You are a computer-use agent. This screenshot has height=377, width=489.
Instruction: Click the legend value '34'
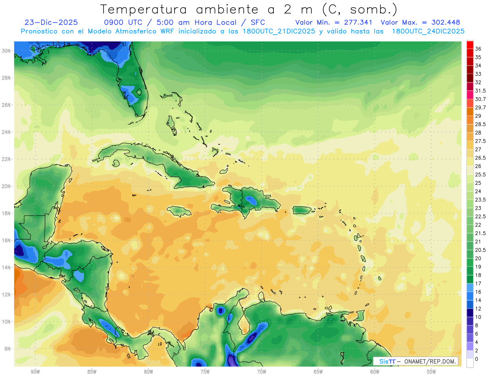pos(478,65)
